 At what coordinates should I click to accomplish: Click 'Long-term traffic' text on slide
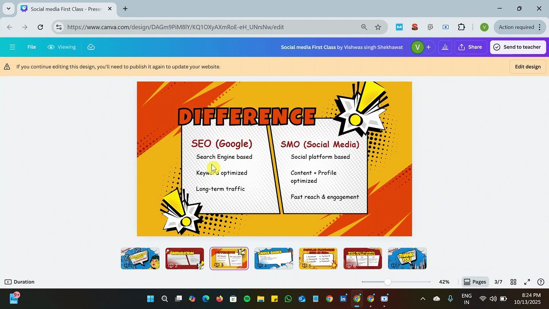(x=220, y=189)
